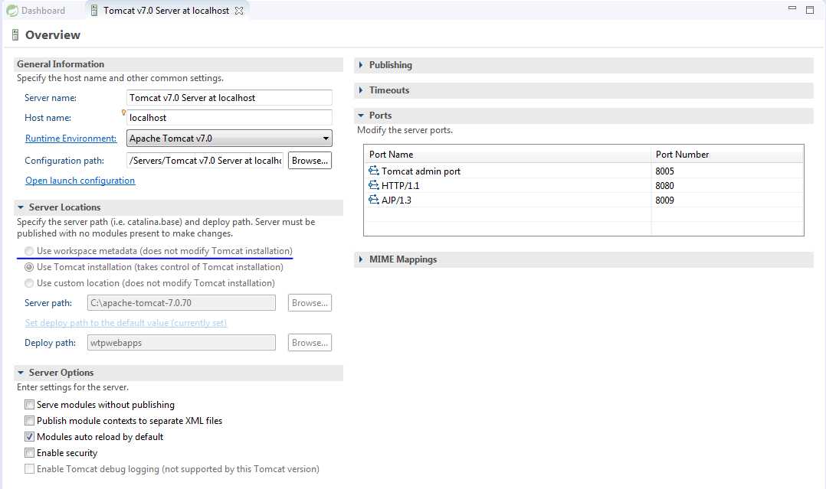
Task: Select the Tomcat v7.0 Server at localhost tab
Action: click(166, 11)
